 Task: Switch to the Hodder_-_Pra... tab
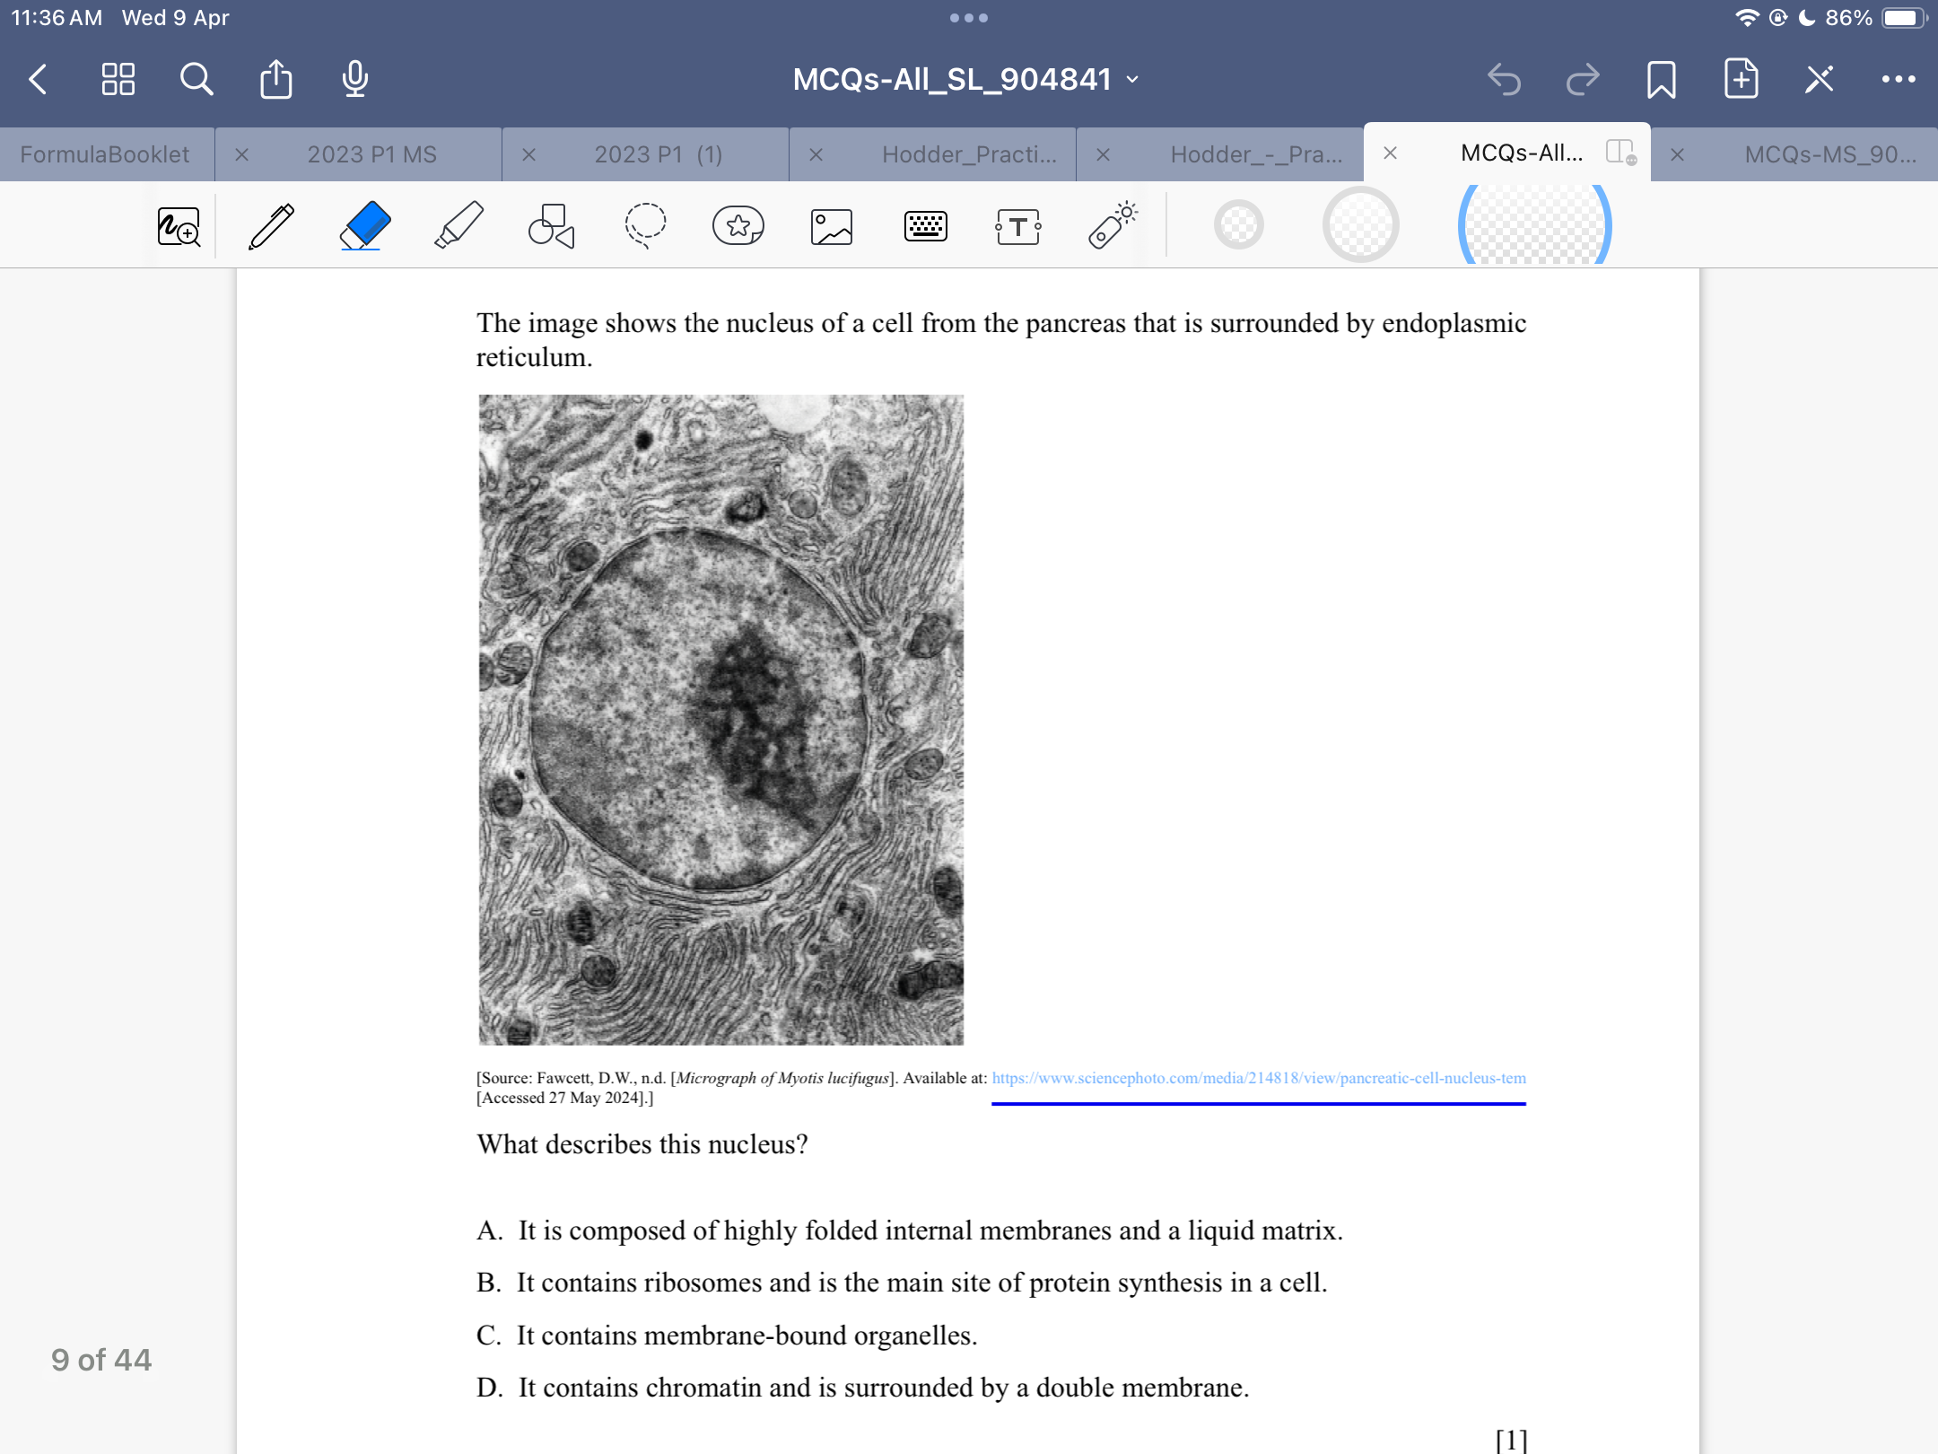[1256, 154]
